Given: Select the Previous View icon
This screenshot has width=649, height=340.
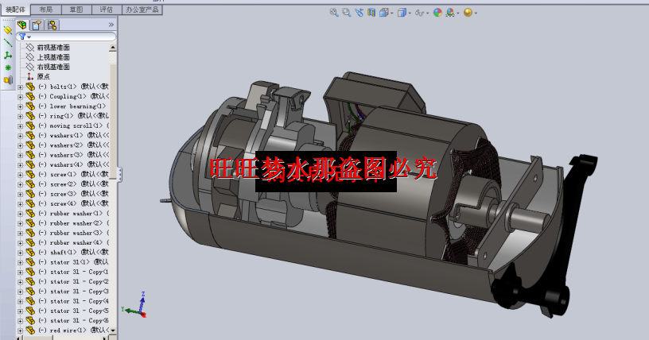Looking at the screenshot, I should (x=359, y=13).
